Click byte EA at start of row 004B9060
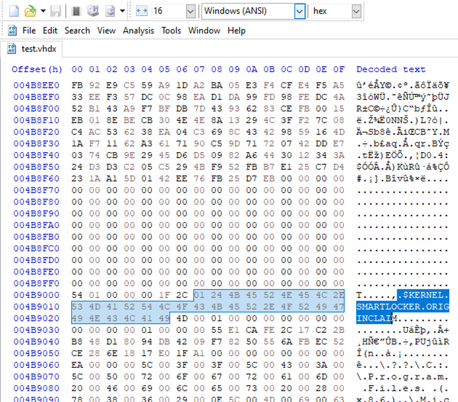 (x=77, y=365)
